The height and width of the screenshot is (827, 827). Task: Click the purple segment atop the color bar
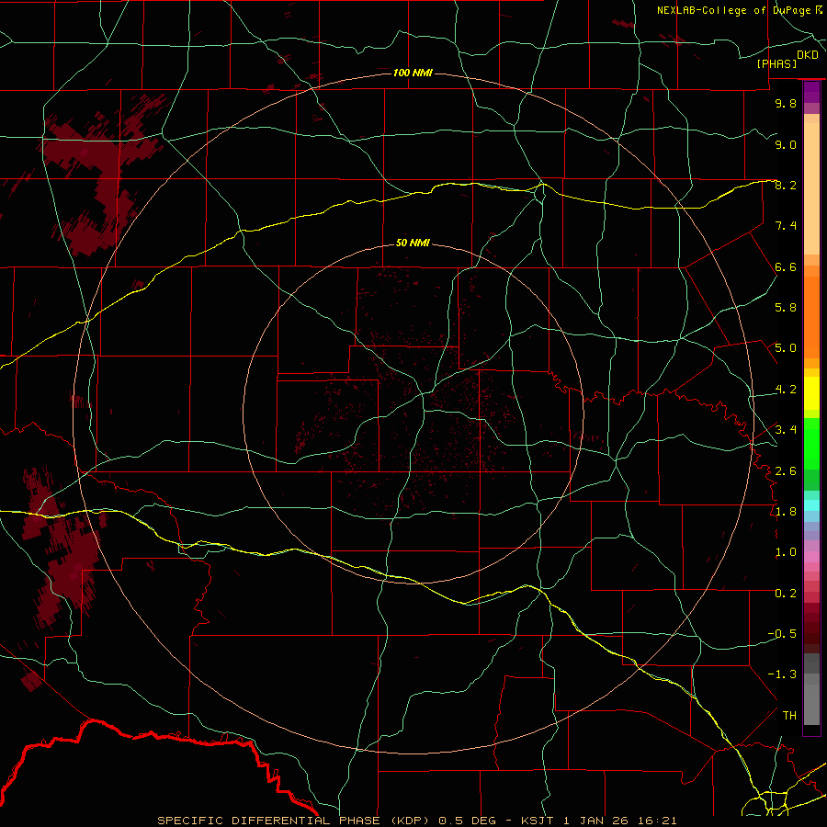coord(811,93)
